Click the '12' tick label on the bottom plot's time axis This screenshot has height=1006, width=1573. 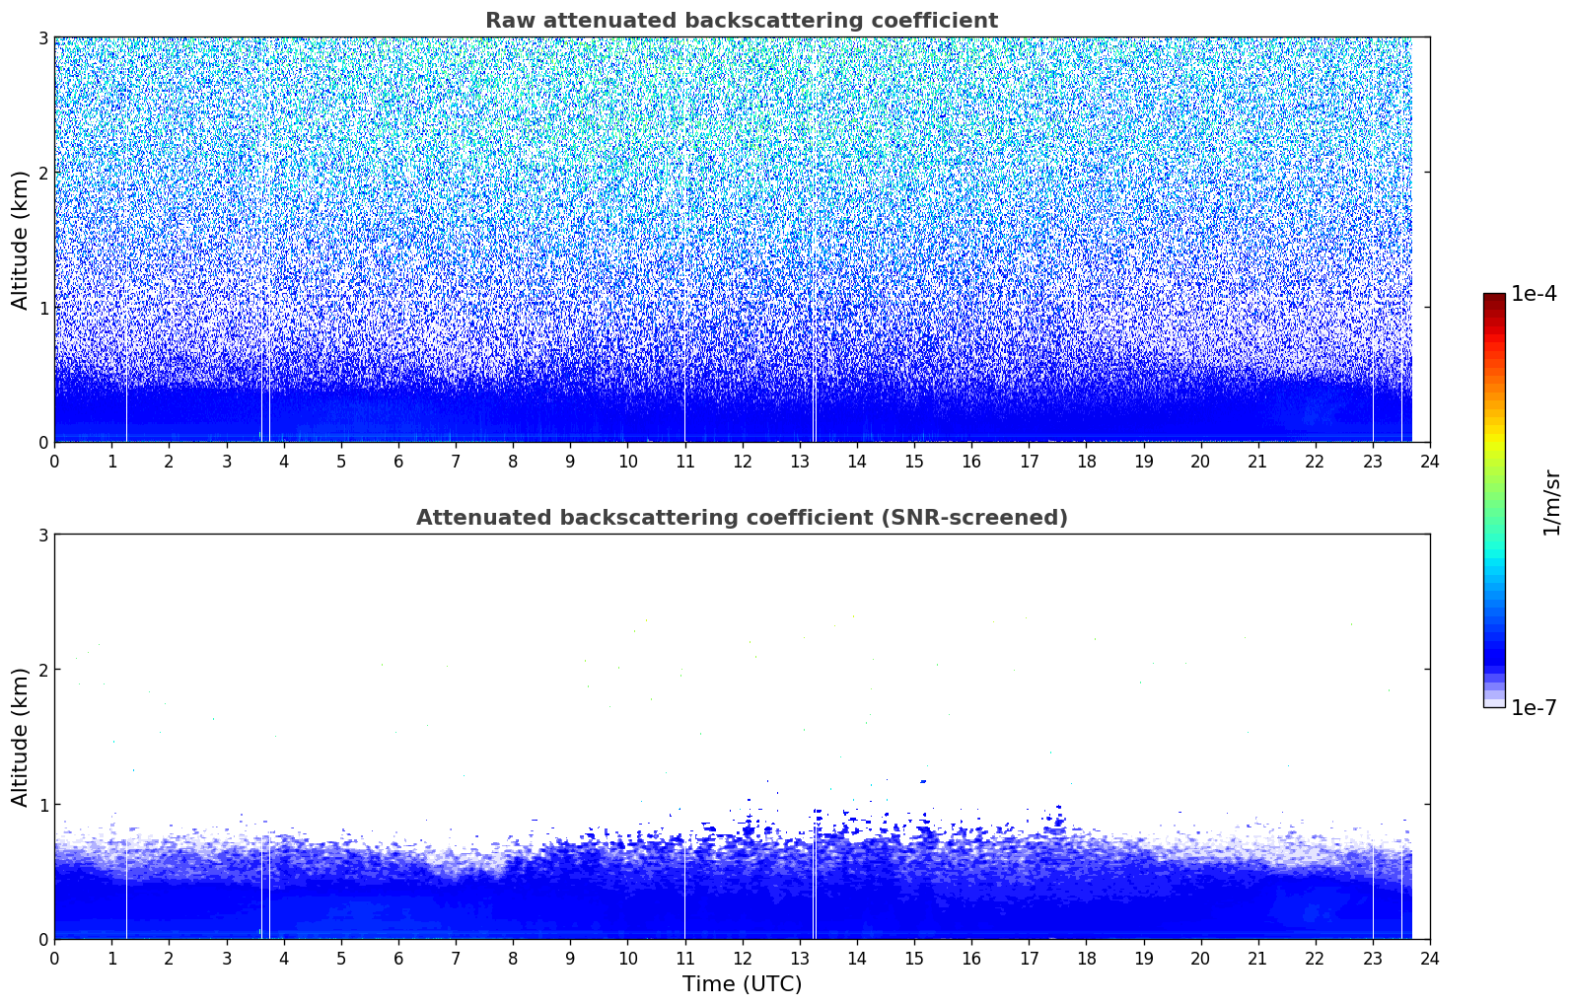tap(742, 958)
